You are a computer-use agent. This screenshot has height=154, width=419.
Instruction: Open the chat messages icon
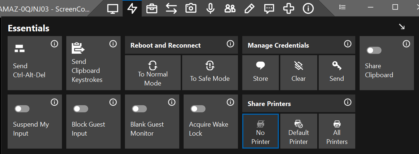[x=269, y=9]
